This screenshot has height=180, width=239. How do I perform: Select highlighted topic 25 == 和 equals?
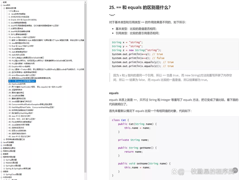(x=22, y=81)
